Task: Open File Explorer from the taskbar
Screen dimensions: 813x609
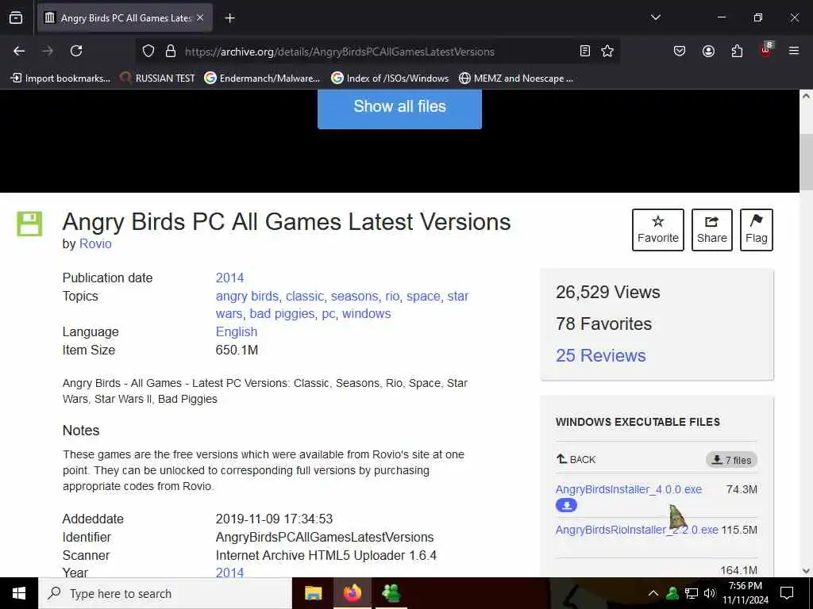Action: pos(313,593)
